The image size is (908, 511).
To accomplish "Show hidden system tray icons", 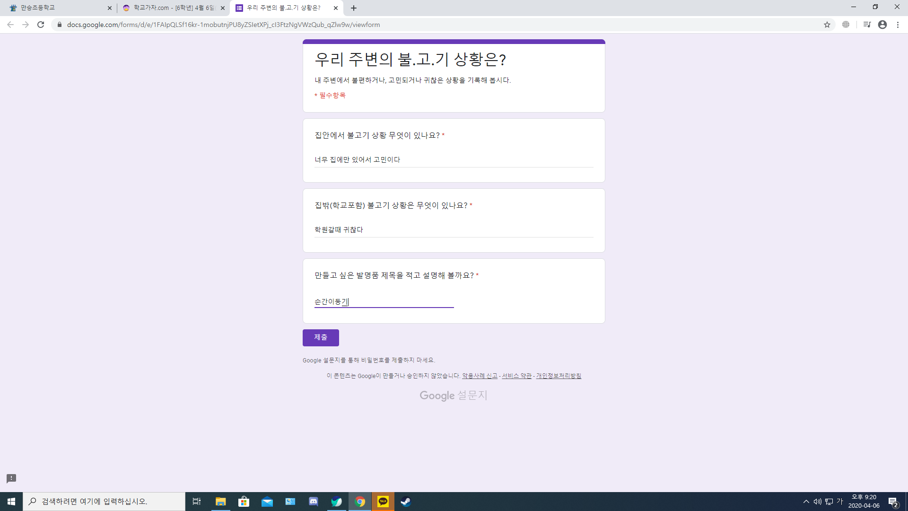I will (806, 502).
